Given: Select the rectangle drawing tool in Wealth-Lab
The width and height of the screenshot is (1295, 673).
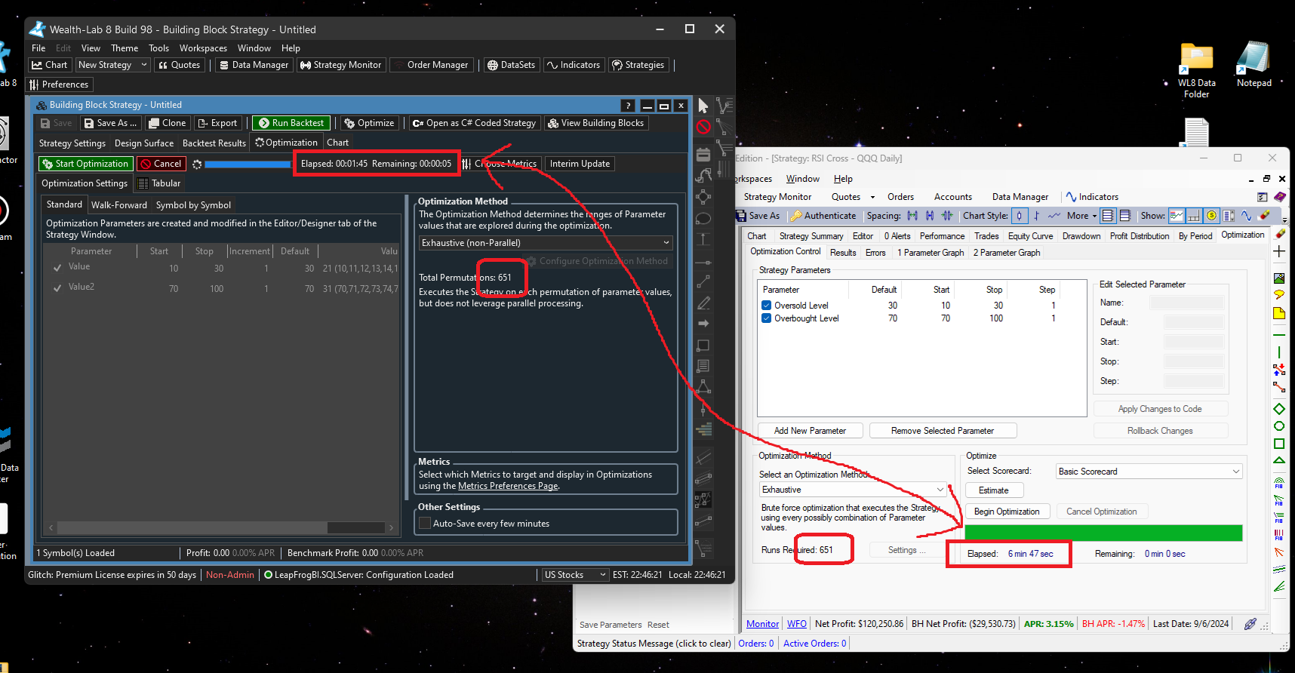Looking at the screenshot, I should pyautogui.click(x=703, y=345).
